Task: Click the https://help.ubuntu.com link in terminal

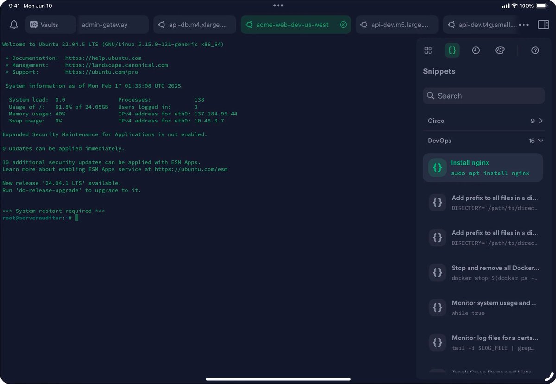Action: 103,58
